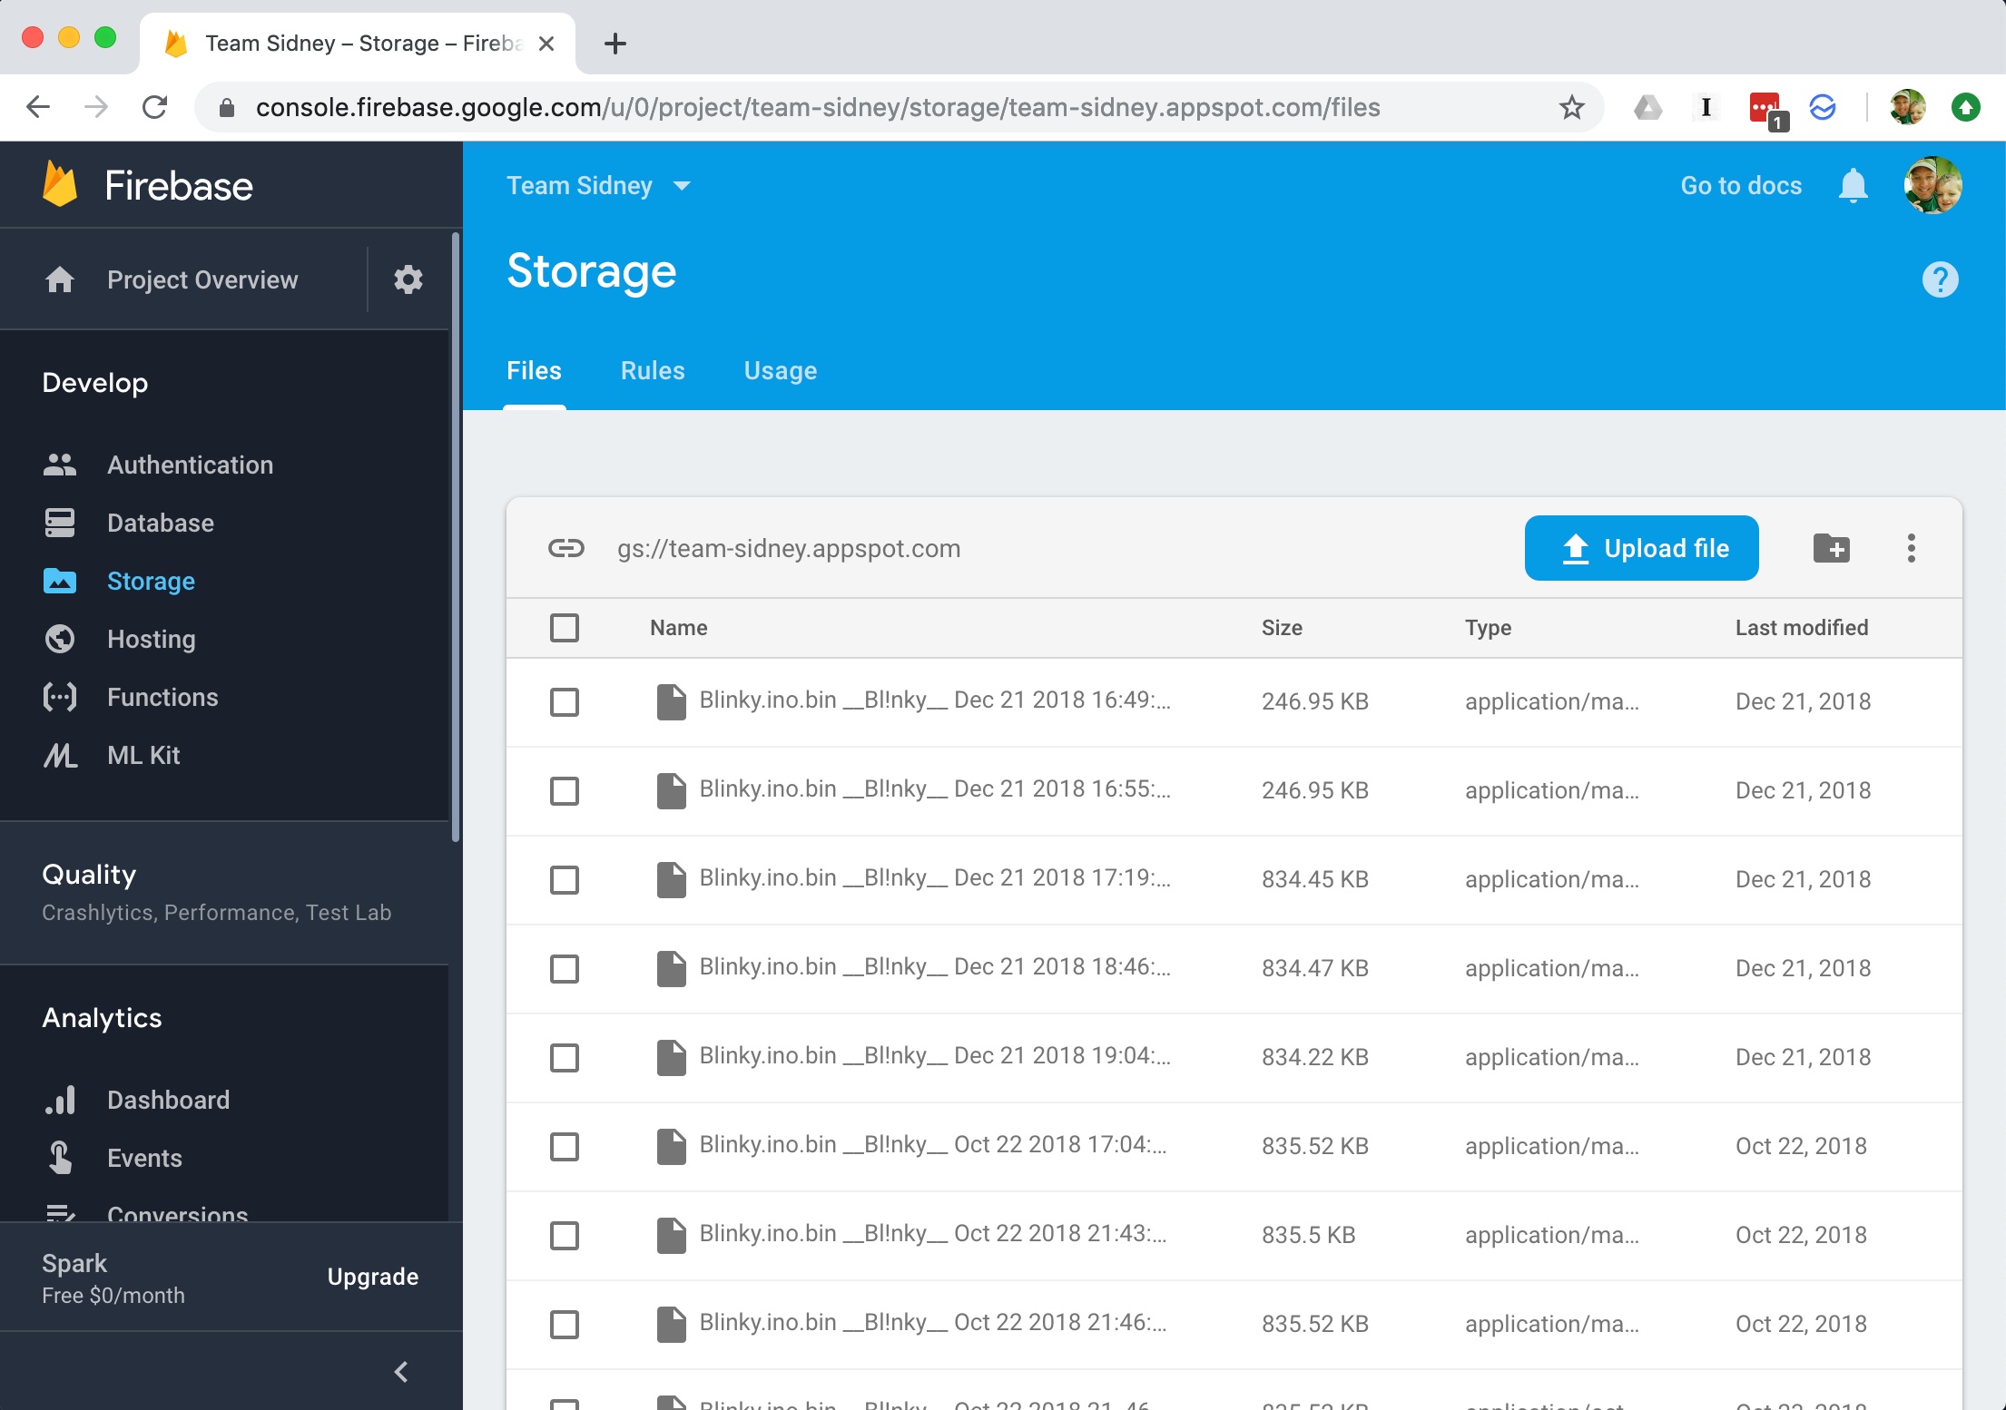
Task: Open Functions in the sidebar
Action: (162, 697)
